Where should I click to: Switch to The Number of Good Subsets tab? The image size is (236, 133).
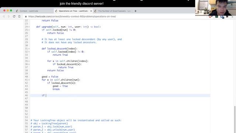[114, 11]
